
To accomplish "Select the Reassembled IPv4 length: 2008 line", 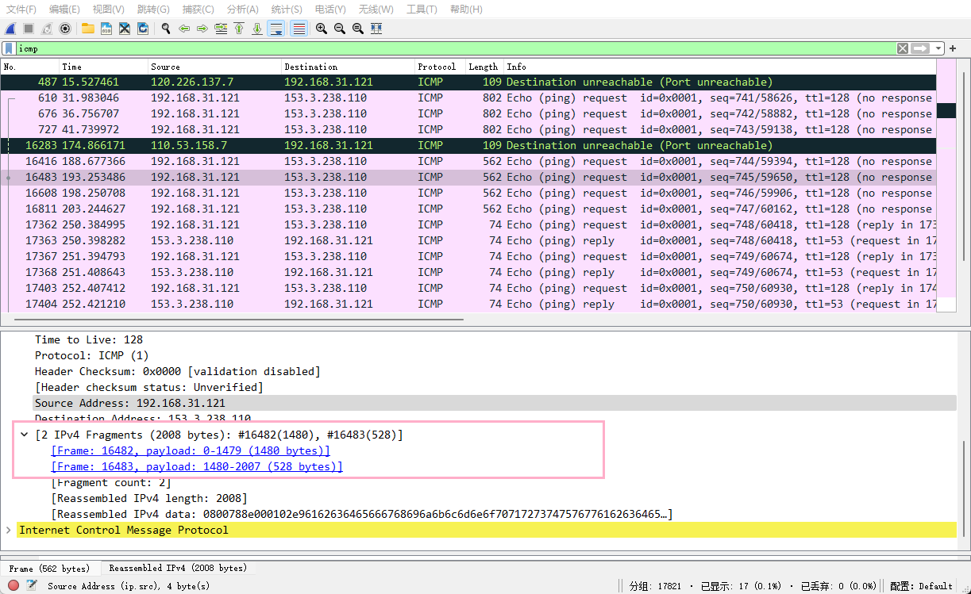I will tap(148, 498).
